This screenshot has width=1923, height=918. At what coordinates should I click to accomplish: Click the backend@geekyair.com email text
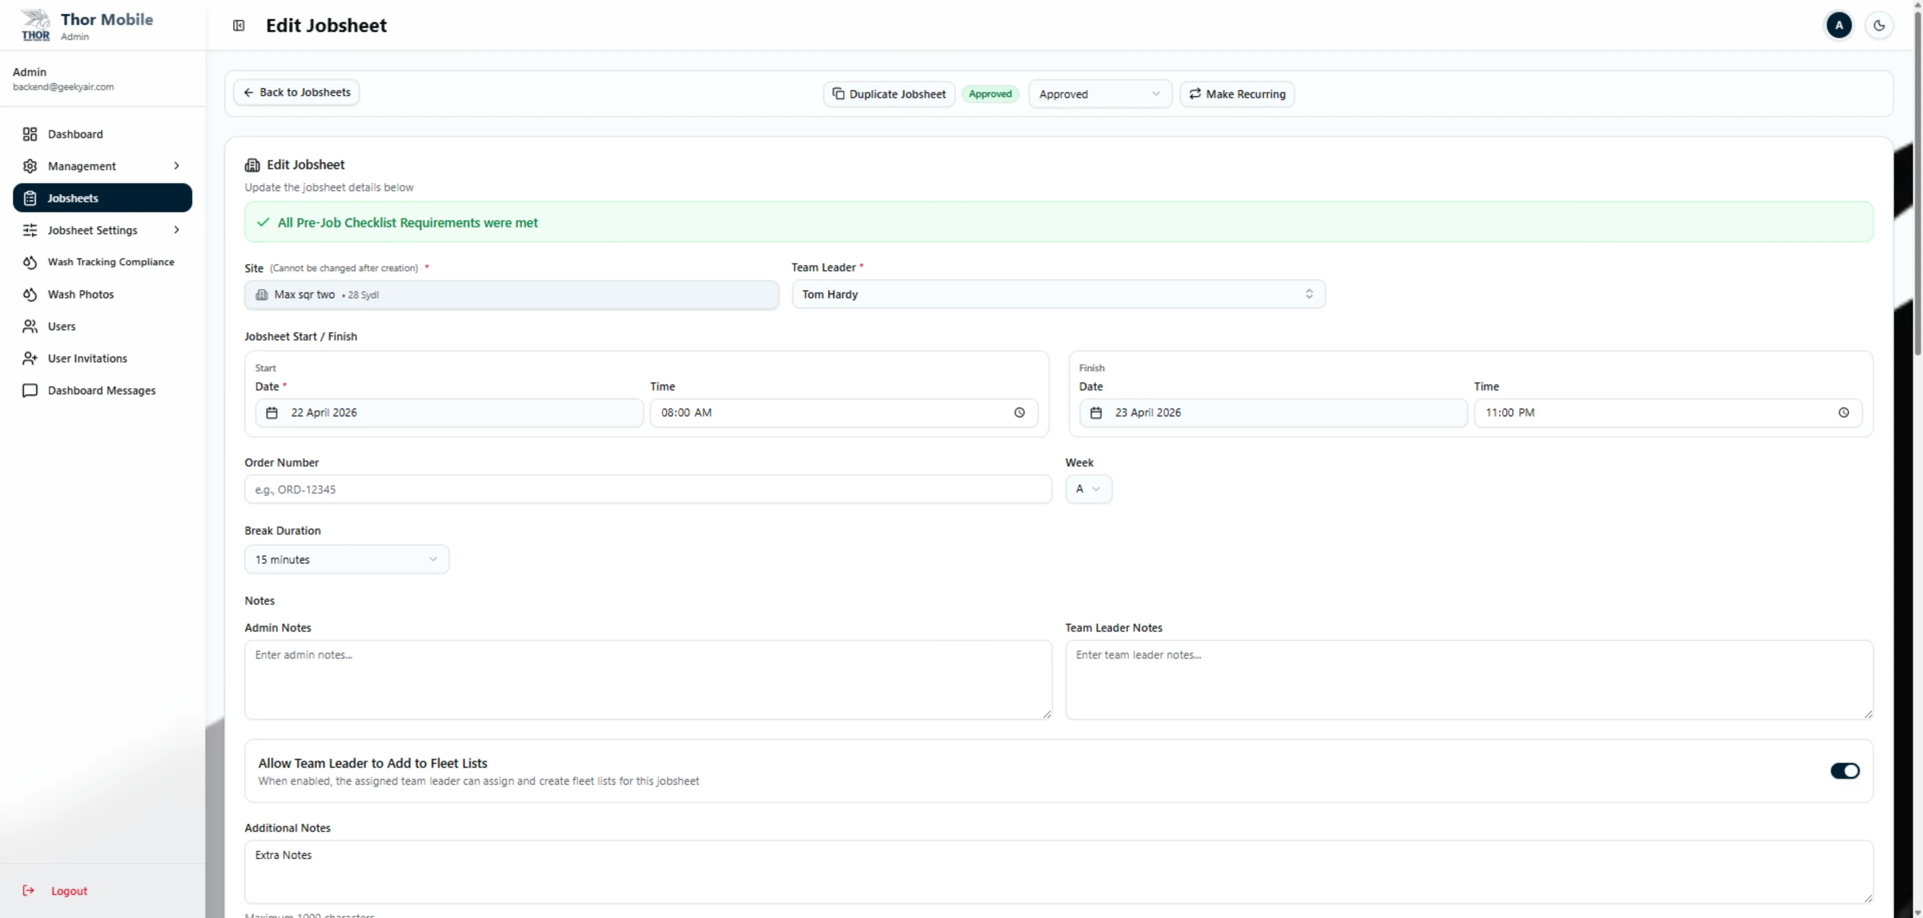(64, 87)
